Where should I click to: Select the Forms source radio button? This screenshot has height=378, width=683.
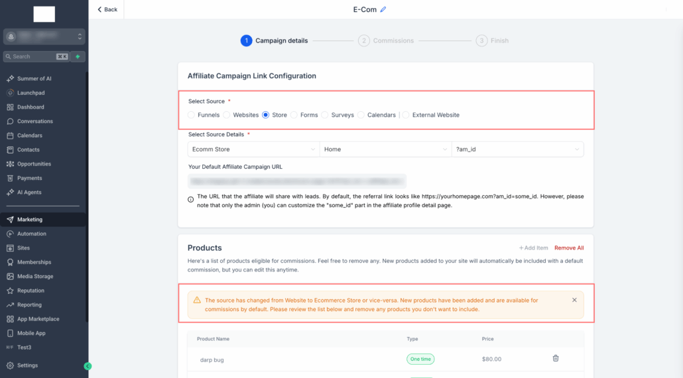click(294, 115)
